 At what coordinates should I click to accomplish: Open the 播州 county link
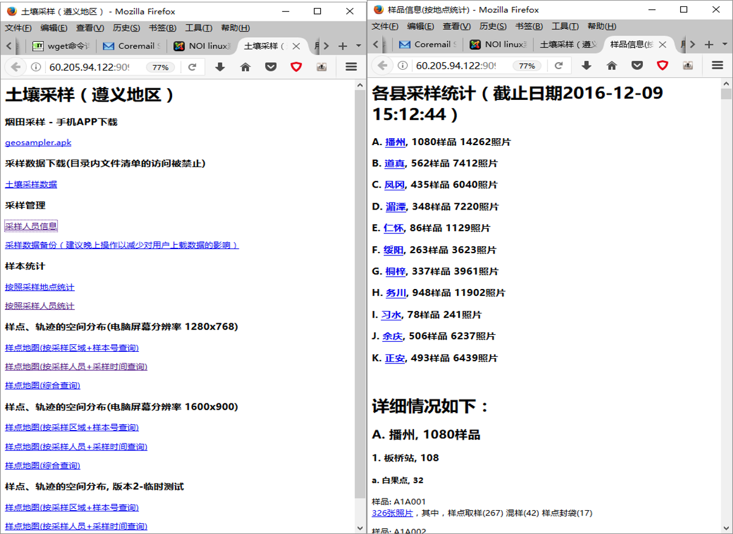[395, 142]
